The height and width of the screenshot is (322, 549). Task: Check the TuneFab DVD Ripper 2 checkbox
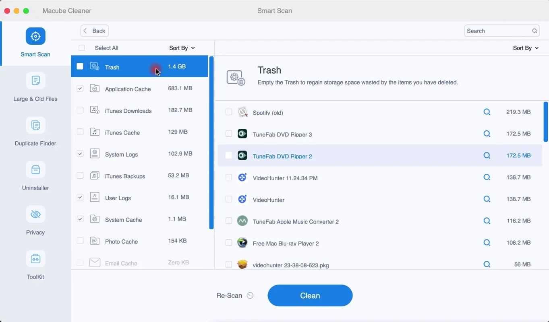click(229, 155)
